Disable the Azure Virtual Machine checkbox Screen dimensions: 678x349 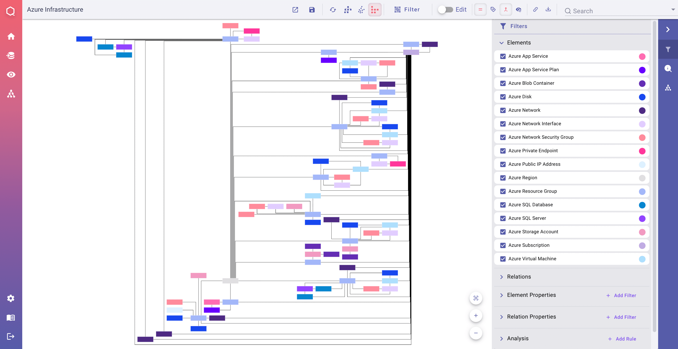coord(503,259)
